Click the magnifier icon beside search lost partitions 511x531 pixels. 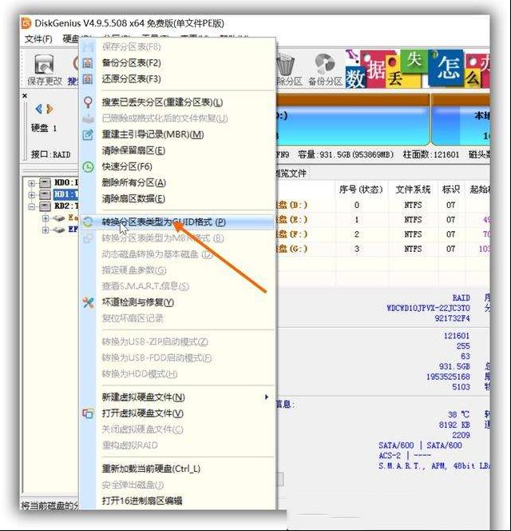pyautogui.click(x=88, y=102)
